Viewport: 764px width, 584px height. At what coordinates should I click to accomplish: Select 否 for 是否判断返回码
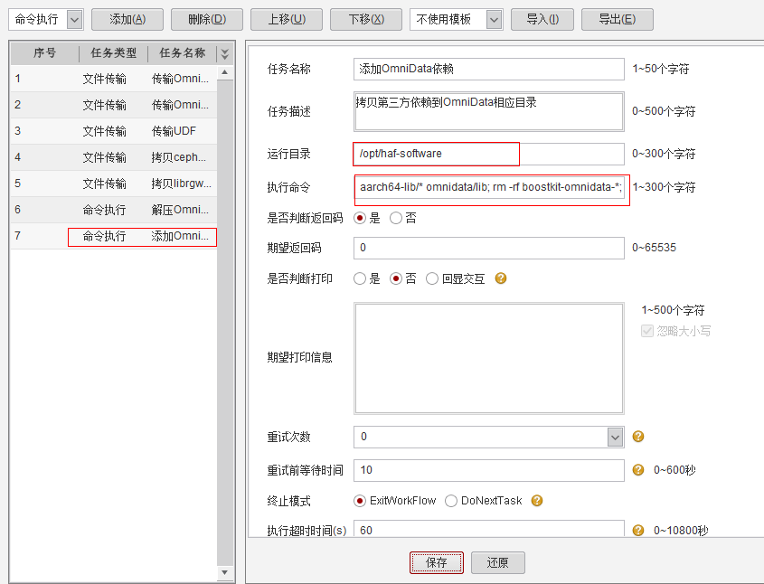coord(396,218)
